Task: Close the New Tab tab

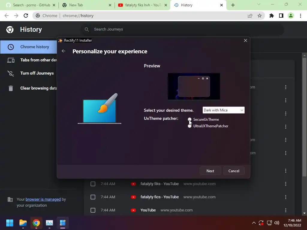Action: (110, 5)
